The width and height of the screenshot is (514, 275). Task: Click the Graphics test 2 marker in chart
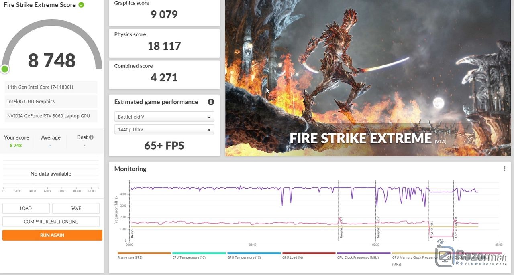[x=378, y=228]
